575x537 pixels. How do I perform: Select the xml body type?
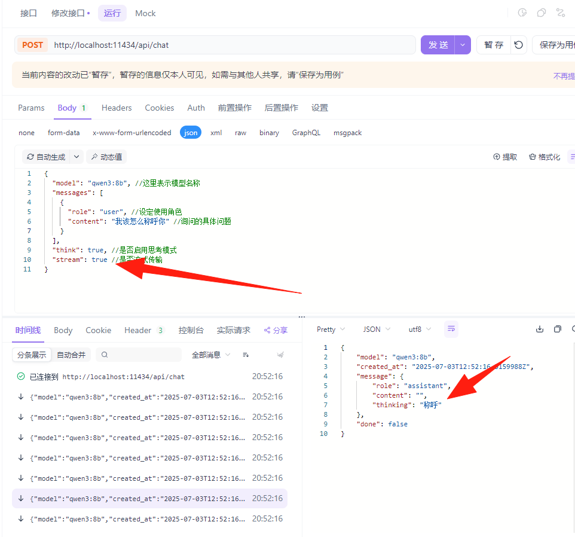tap(216, 133)
